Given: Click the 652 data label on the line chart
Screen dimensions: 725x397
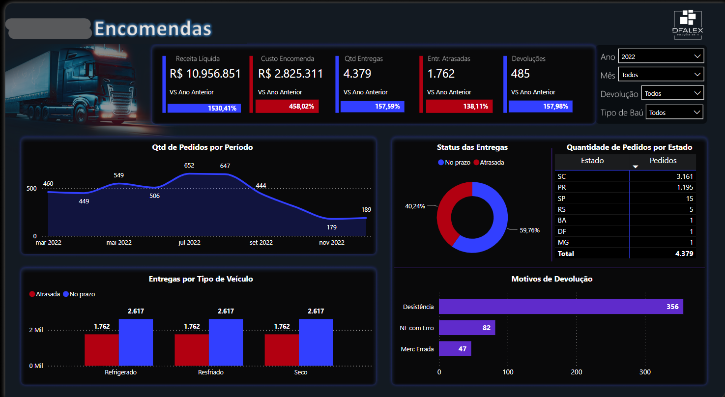Looking at the screenshot, I should [x=189, y=166].
